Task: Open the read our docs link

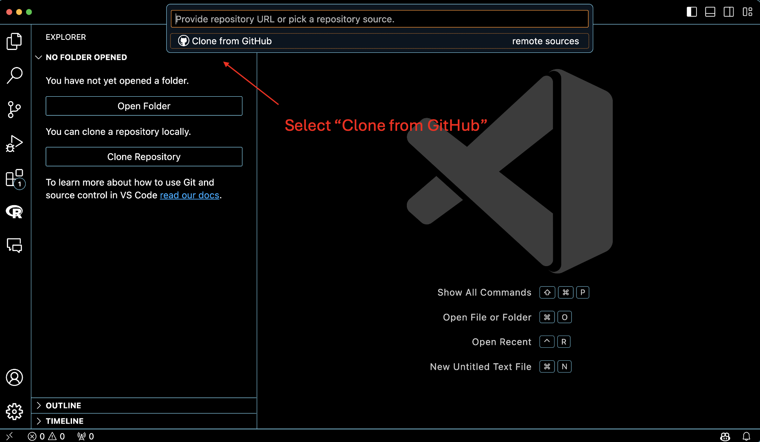Action: point(190,195)
